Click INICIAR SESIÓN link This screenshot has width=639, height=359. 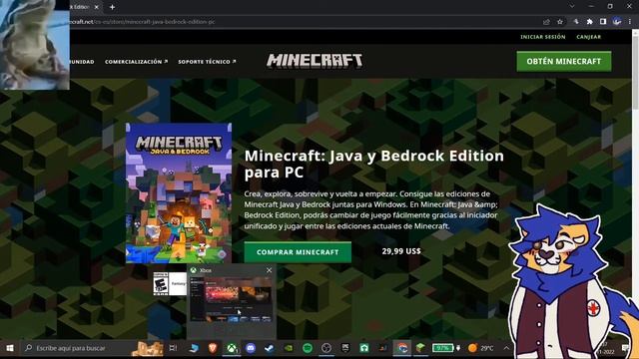coord(543,37)
